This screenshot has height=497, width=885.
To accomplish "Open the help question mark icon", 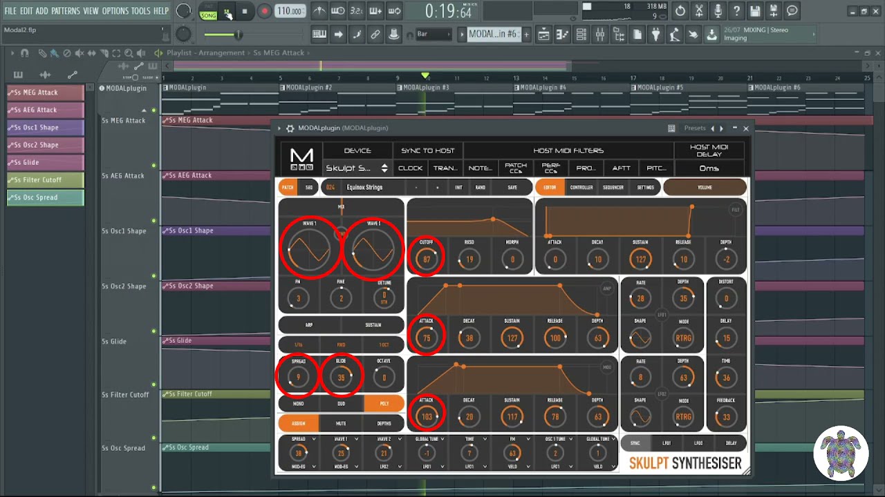I will click(x=736, y=11).
